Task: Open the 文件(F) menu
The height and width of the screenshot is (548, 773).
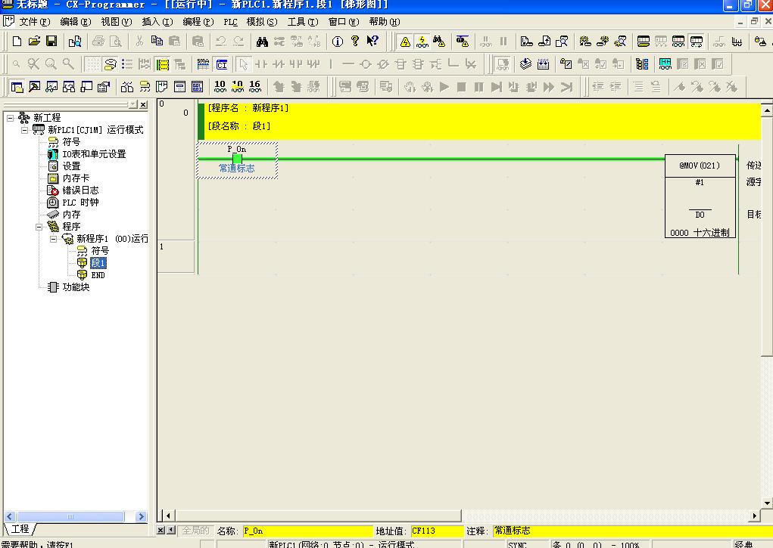Action: pos(33,22)
